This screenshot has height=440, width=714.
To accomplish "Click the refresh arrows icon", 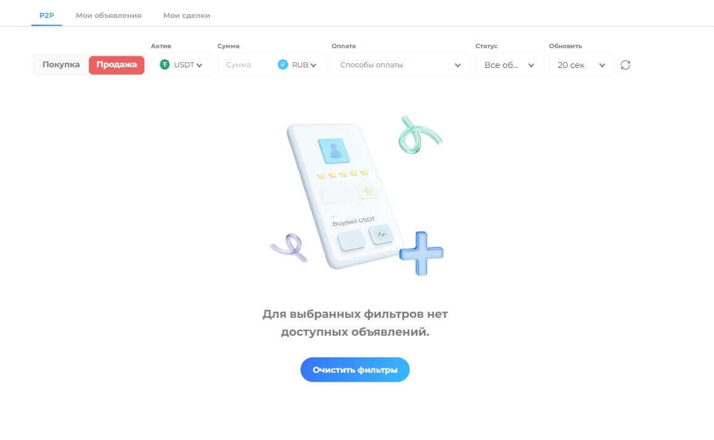I will [x=625, y=65].
